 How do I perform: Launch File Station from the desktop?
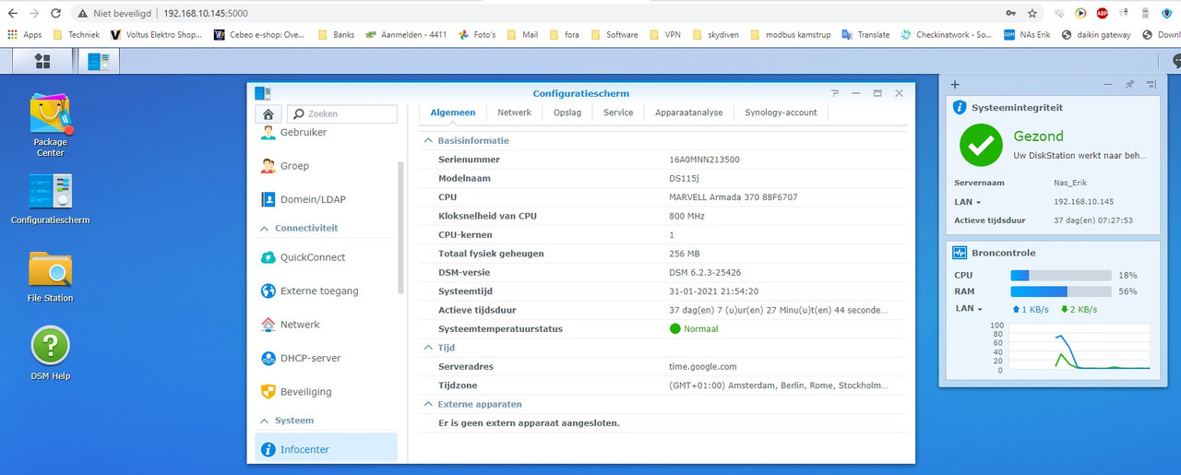(x=51, y=276)
